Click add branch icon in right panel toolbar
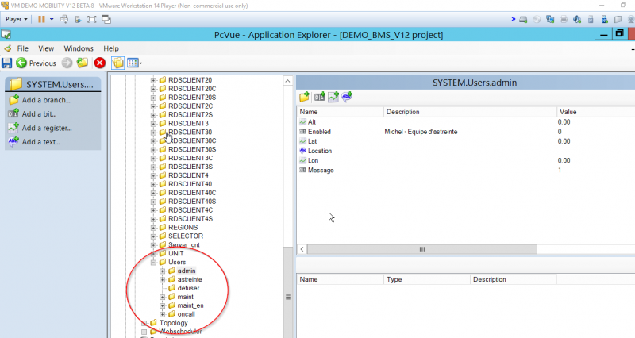This screenshot has width=635, height=338. coord(305,96)
